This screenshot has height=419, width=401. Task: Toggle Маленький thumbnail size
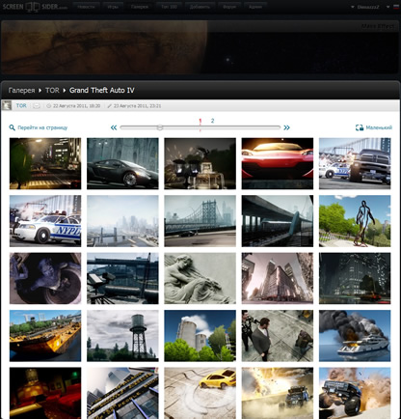379,127
